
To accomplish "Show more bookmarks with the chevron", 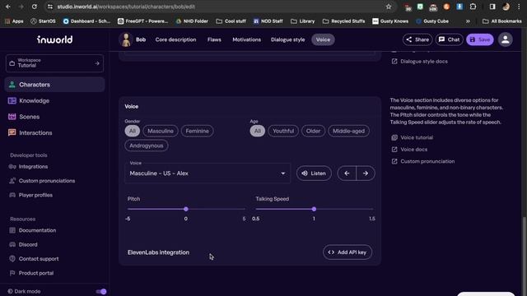I will coord(468,21).
